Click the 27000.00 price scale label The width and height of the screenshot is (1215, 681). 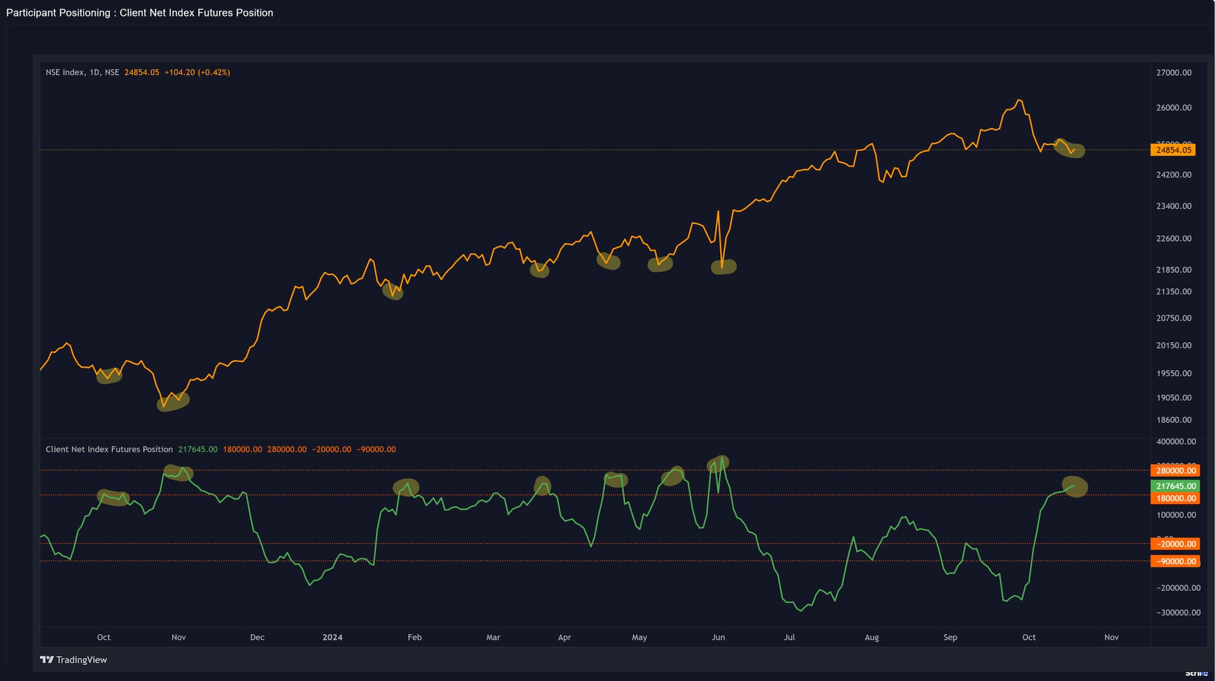(1173, 72)
